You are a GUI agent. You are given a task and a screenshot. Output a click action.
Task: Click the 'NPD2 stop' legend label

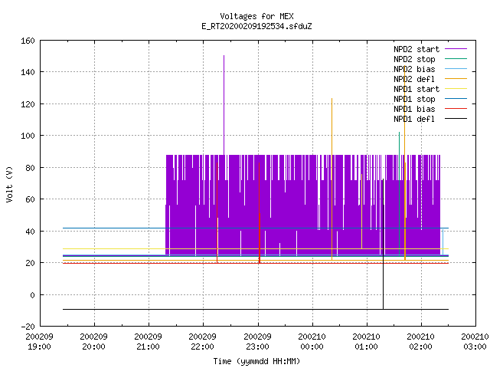pyautogui.click(x=414, y=59)
